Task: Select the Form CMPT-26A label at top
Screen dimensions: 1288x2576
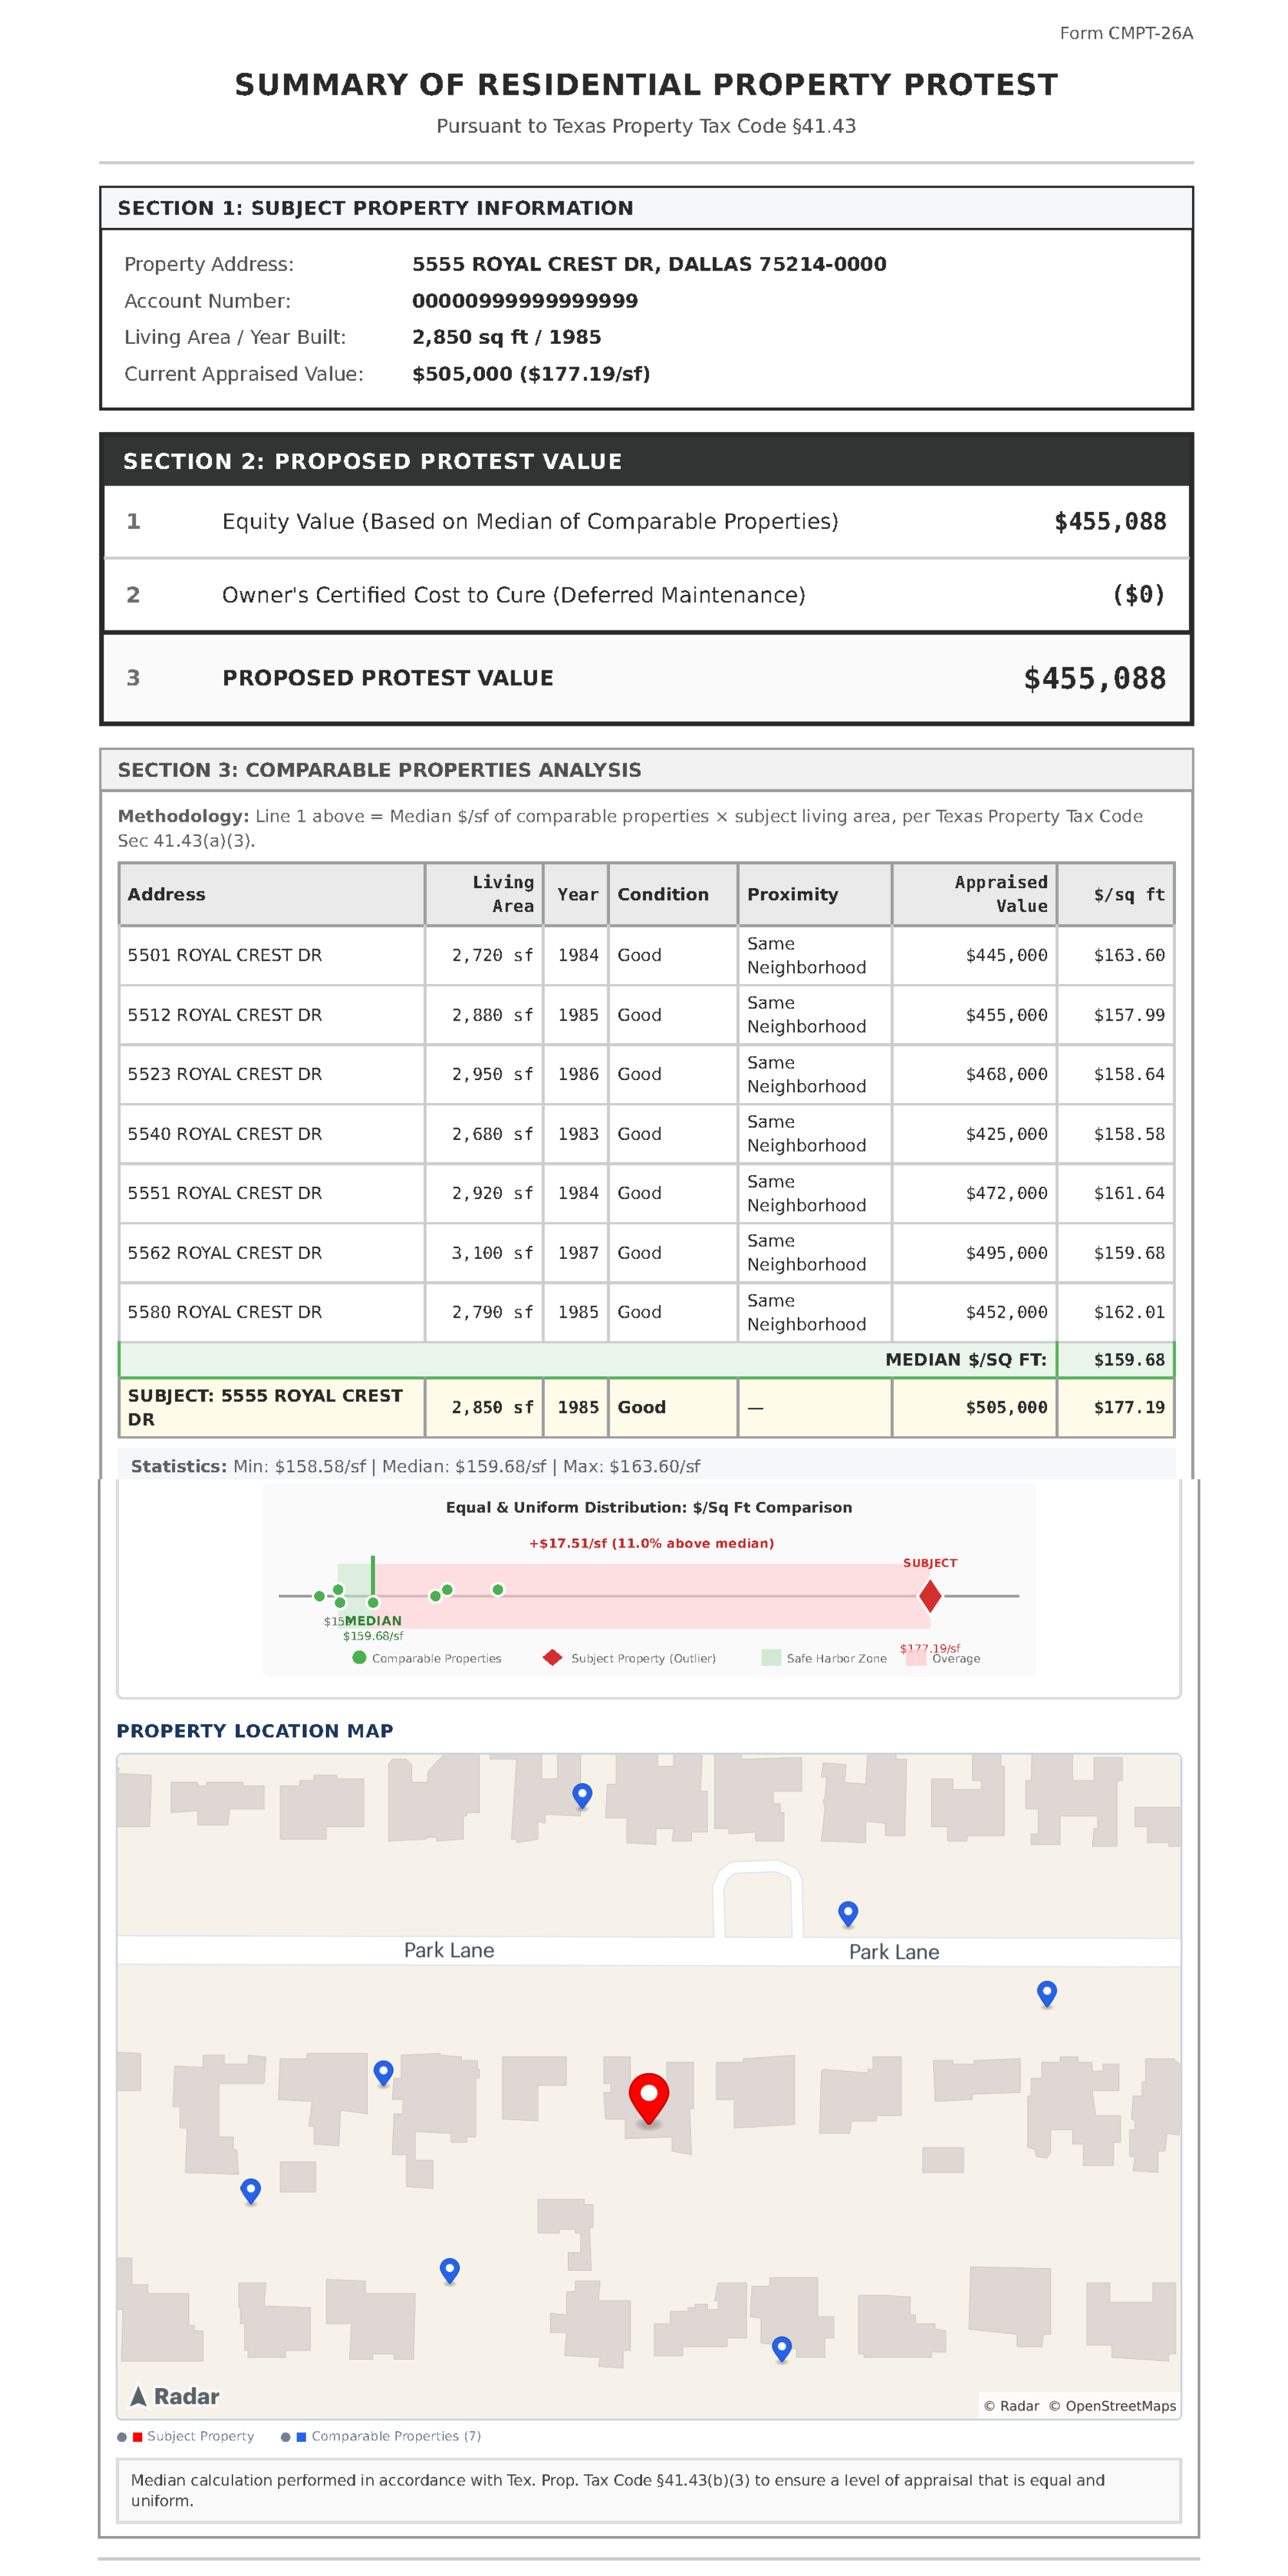Action: tap(1126, 34)
